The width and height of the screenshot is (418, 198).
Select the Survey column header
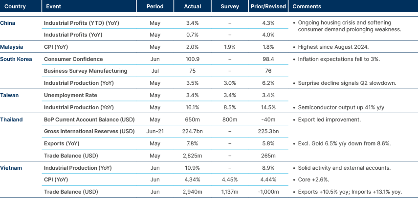point(229,7)
